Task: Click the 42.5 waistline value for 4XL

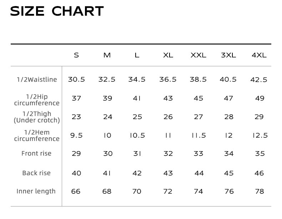Action: (259, 80)
